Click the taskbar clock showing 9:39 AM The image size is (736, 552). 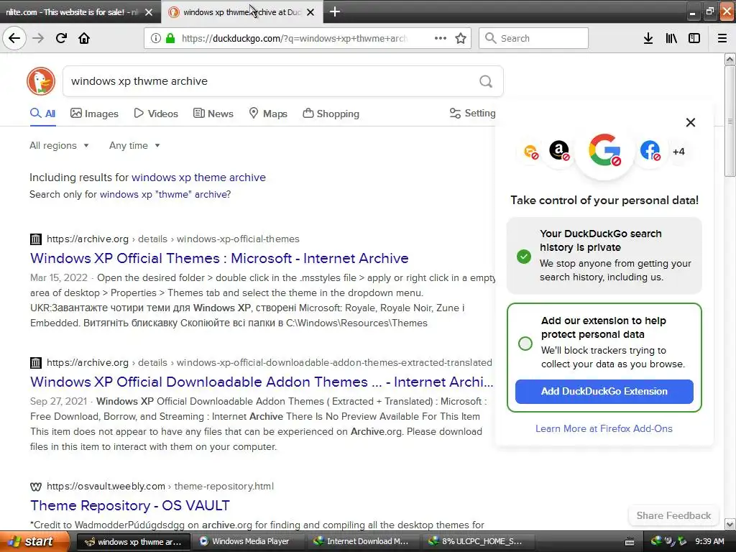(709, 541)
